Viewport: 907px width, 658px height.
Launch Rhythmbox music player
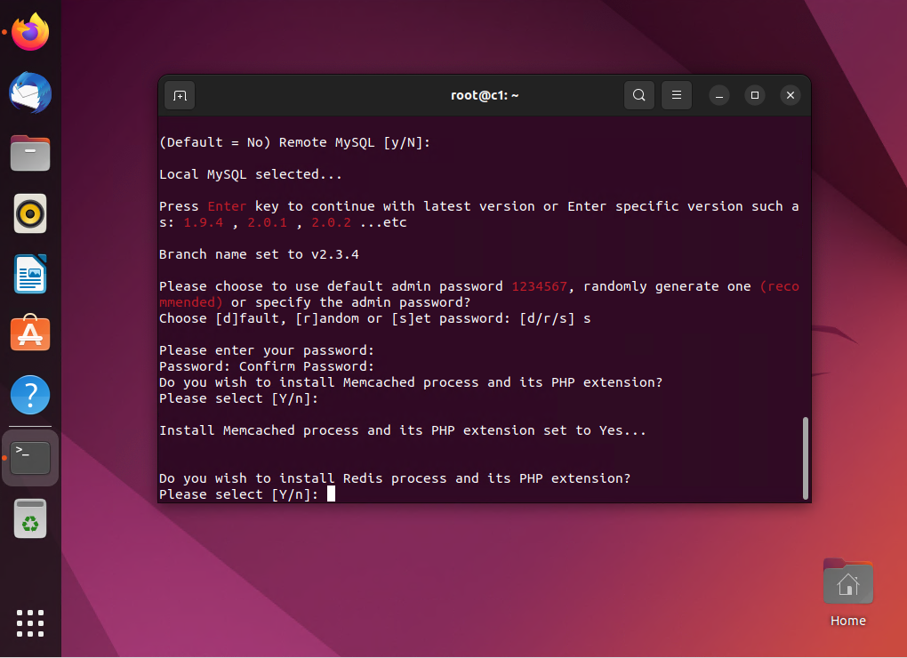point(30,214)
